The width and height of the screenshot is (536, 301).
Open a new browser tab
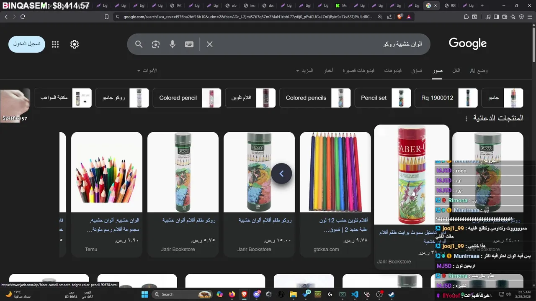point(482,5)
